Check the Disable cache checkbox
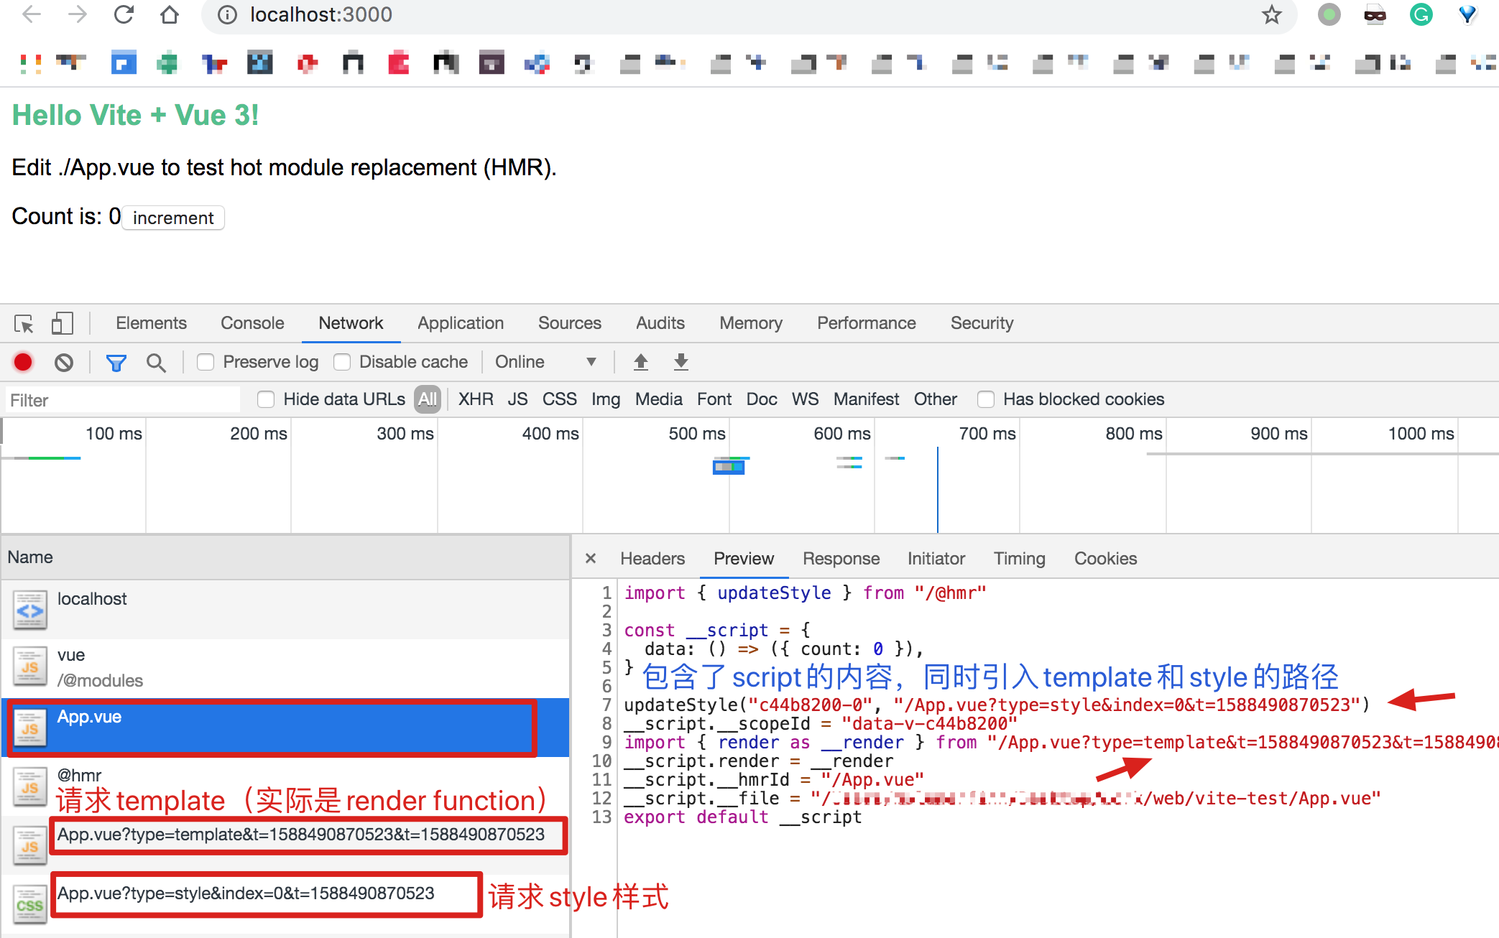This screenshot has height=938, width=1499. coord(343,362)
